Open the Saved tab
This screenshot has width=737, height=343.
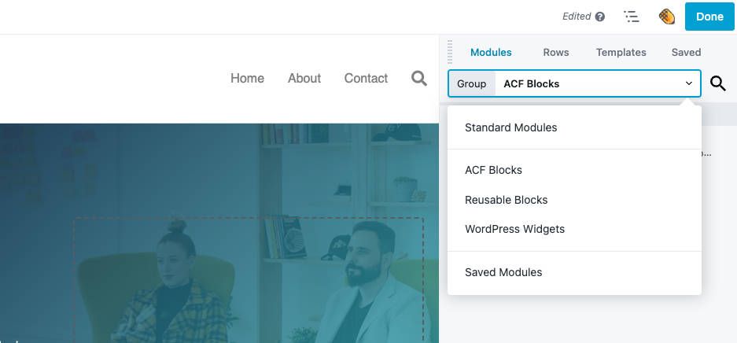coord(686,52)
